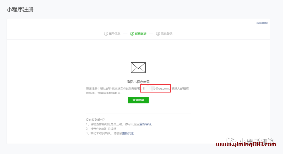Jump to the 信息登记 step
Screen dimensions: 283x154
pos(167,34)
